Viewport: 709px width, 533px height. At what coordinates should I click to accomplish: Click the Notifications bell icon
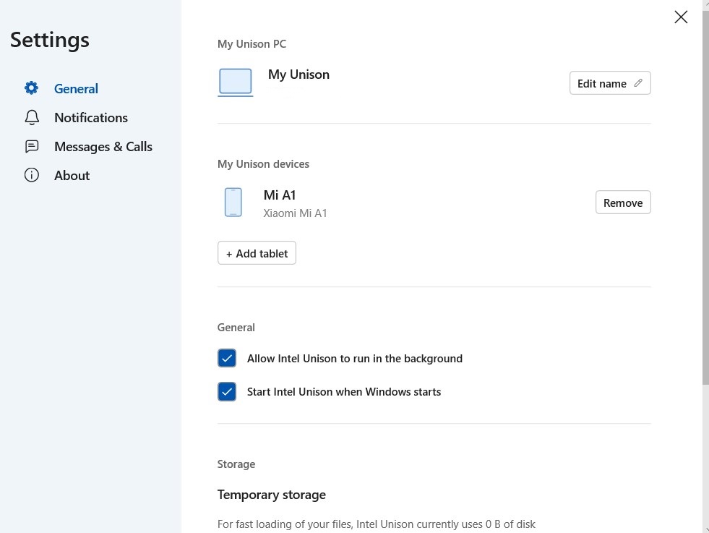coord(31,117)
